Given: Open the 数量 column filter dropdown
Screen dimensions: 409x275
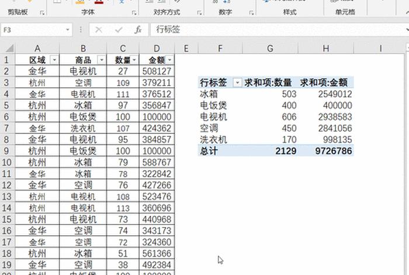Looking at the screenshot, I should coord(134,60).
